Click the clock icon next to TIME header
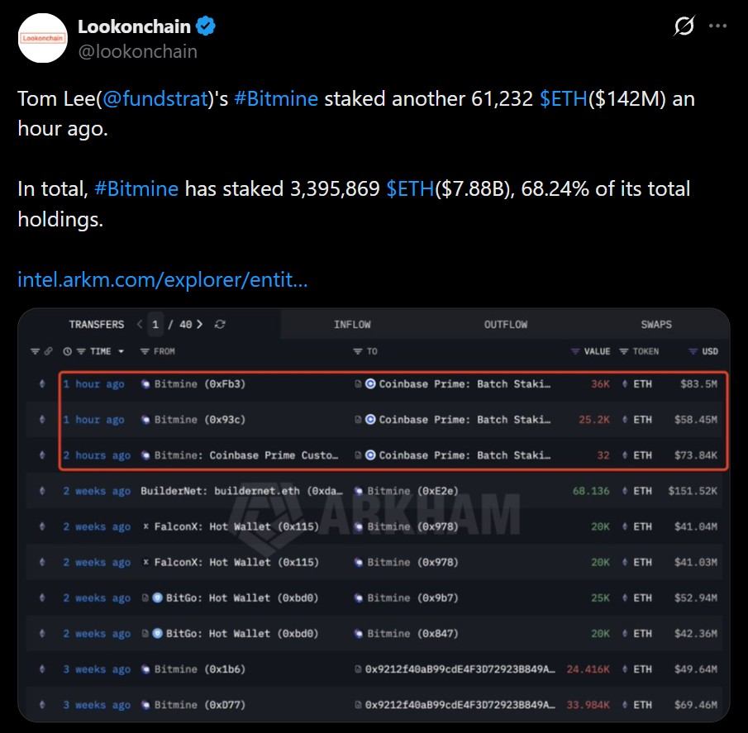This screenshot has width=748, height=733. coord(67,351)
